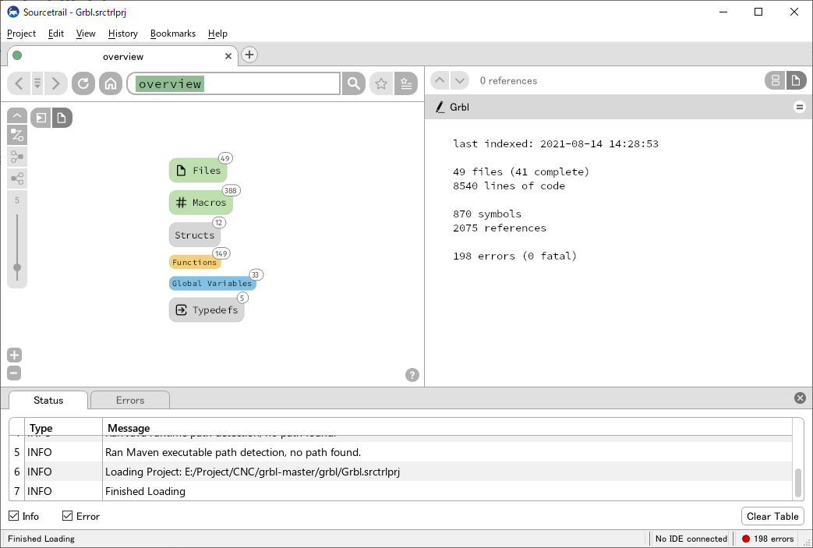Add a new tab with plus button
813x548 pixels.
pyautogui.click(x=249, y=55)
